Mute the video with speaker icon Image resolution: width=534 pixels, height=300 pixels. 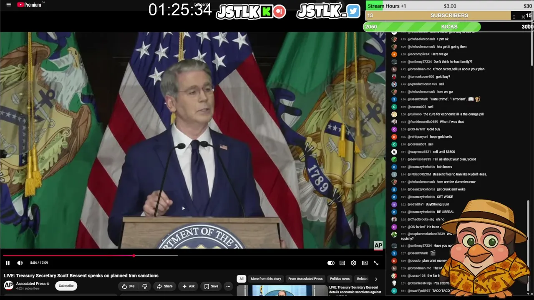tap(20, 263)
